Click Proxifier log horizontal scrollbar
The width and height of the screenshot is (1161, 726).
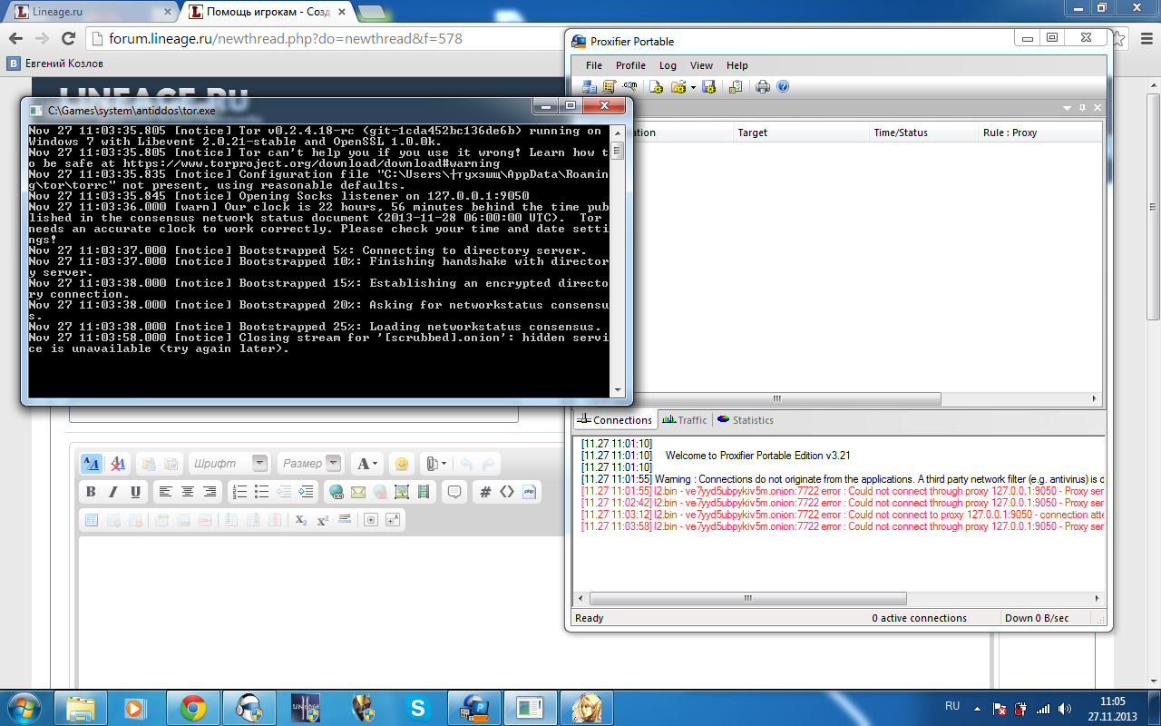pyautogui.click(x=748, y=599)
